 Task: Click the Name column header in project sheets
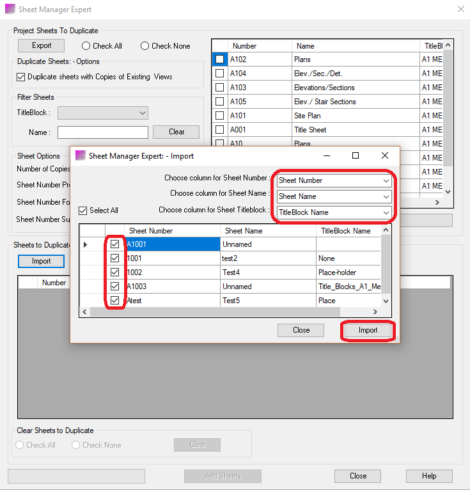(356, 46)
